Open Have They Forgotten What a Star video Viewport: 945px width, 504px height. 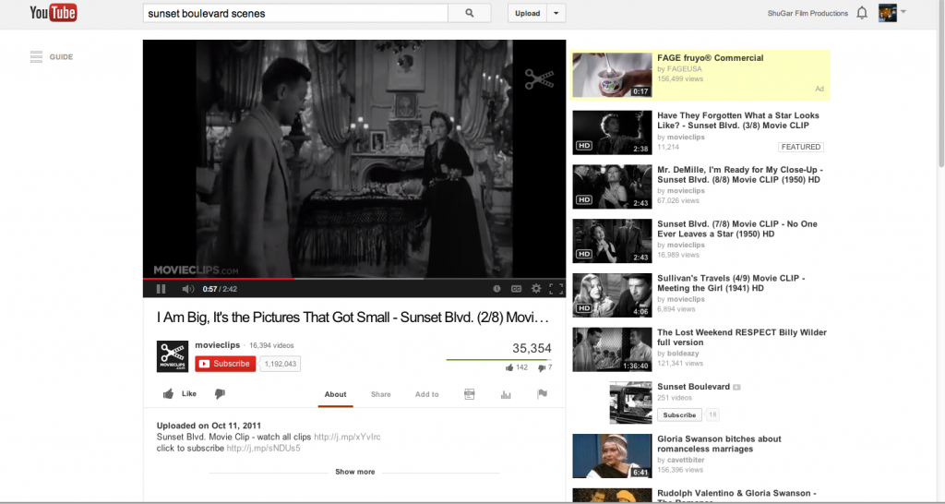tap(738, 120)
